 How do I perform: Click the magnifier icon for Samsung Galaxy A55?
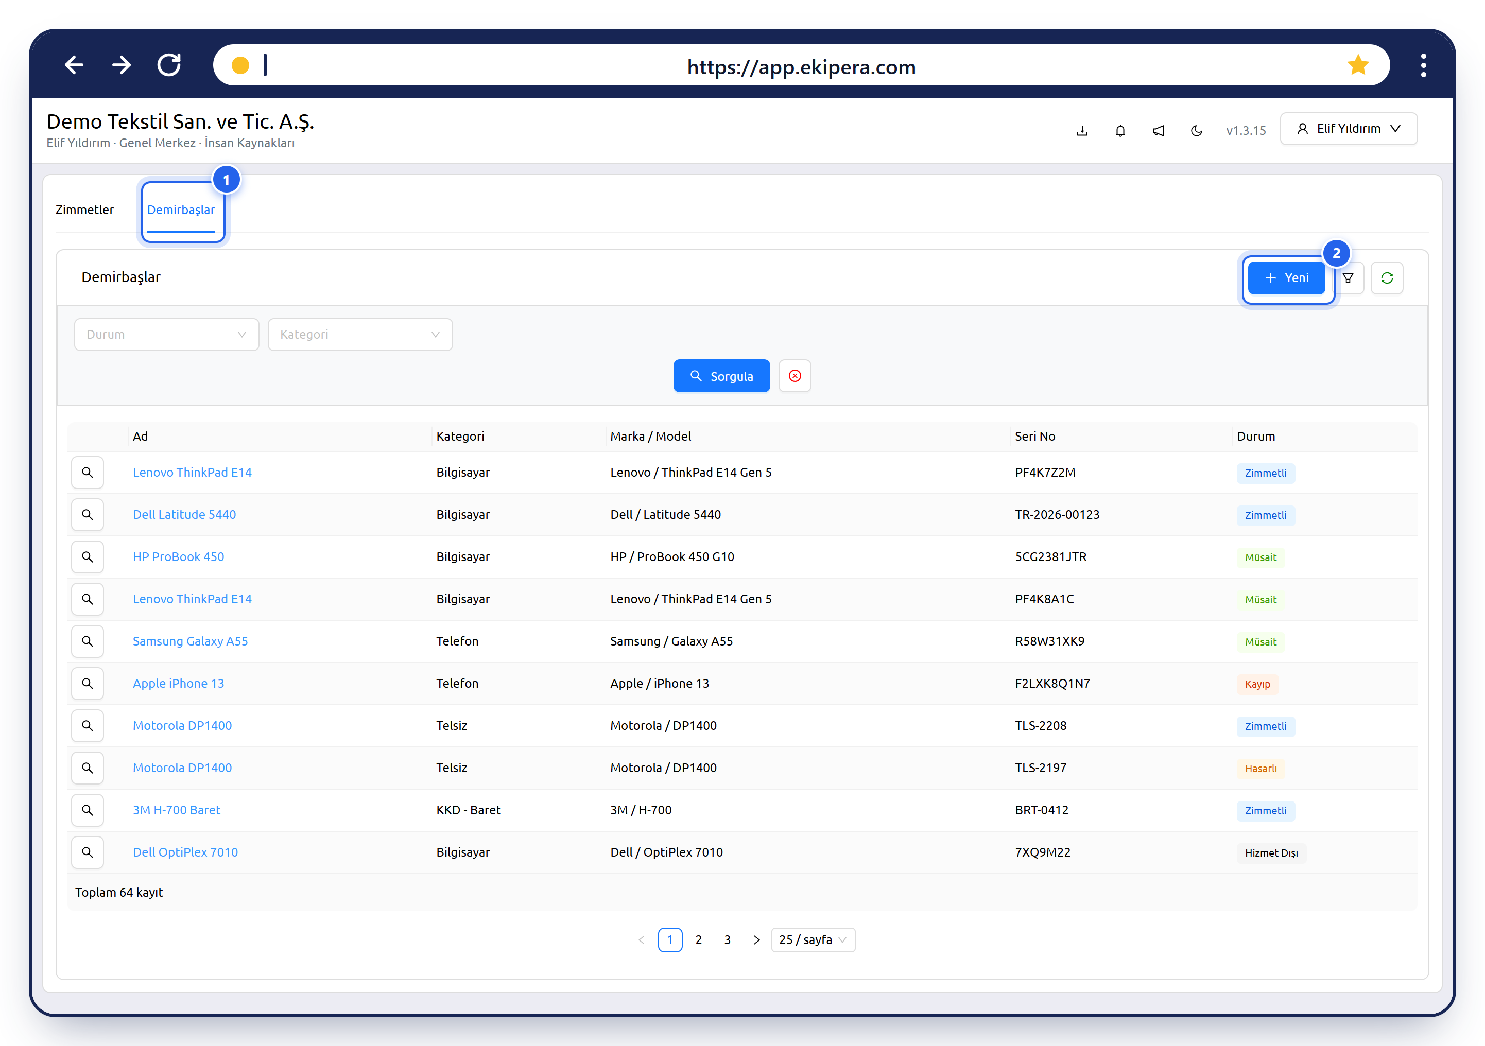tap(88, 641)
